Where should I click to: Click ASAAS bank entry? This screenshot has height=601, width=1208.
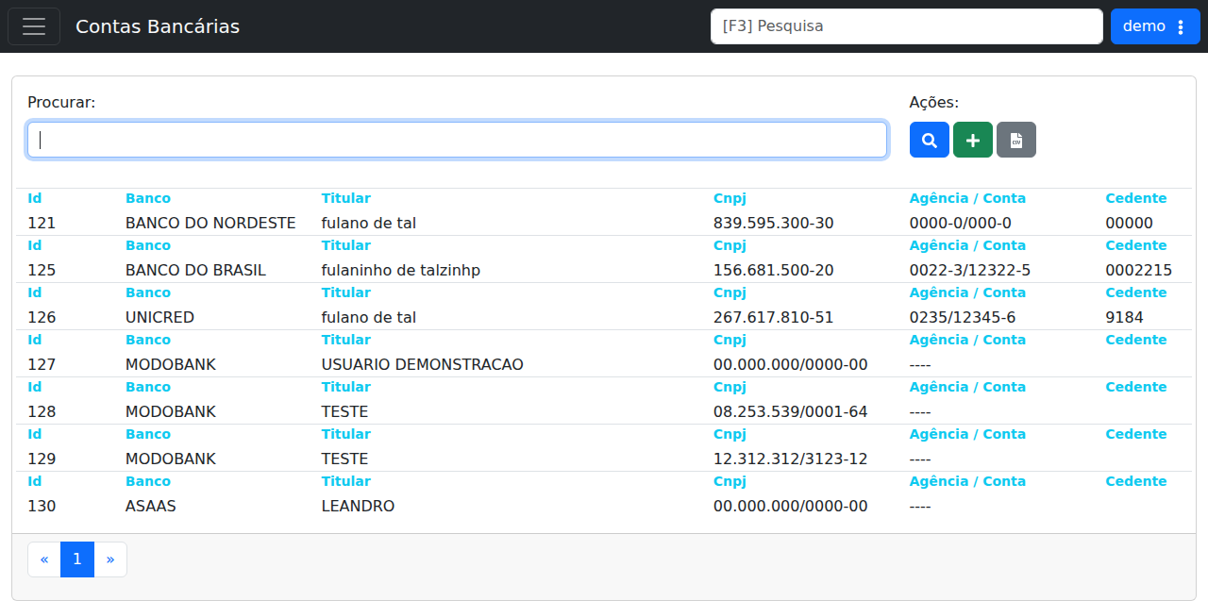point(151,507)
